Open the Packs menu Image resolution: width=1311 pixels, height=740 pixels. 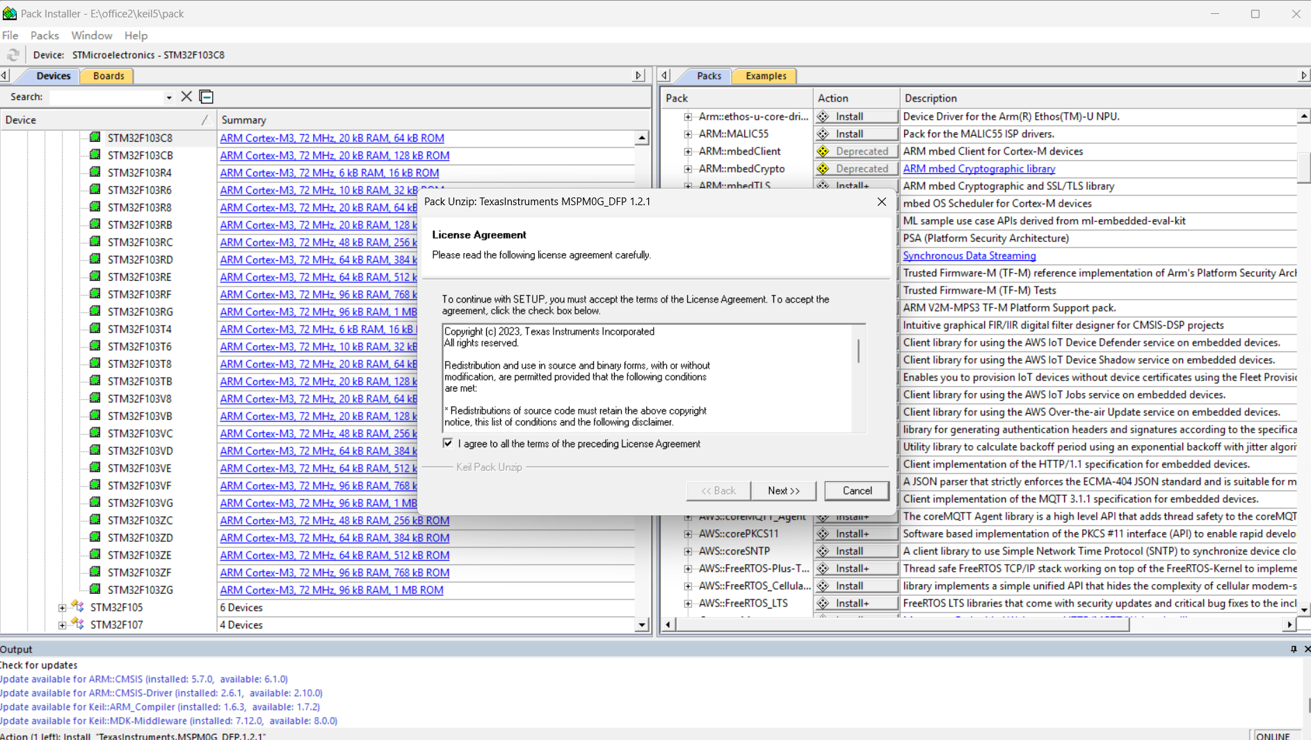45,35
